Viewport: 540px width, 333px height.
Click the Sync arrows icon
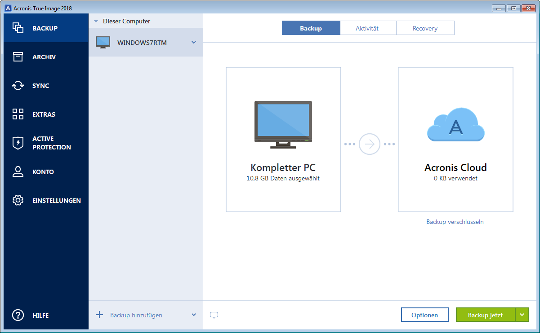pyautogui.click(x=18, y=86)
